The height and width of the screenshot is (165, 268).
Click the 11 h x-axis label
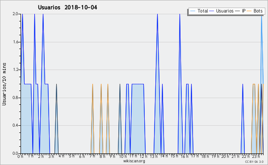point(133,156)
